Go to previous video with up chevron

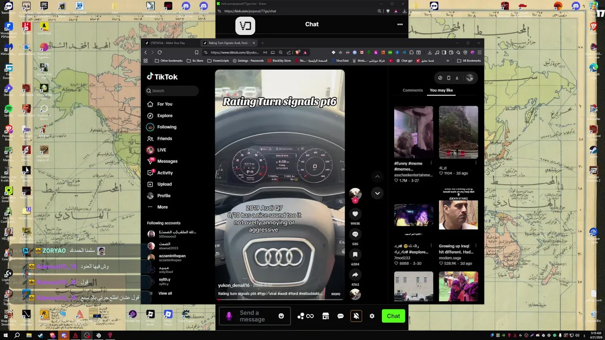coord(377,177)
